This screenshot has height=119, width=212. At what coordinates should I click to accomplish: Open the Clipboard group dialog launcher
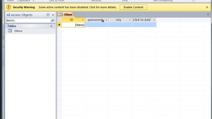tap(33, 1)
